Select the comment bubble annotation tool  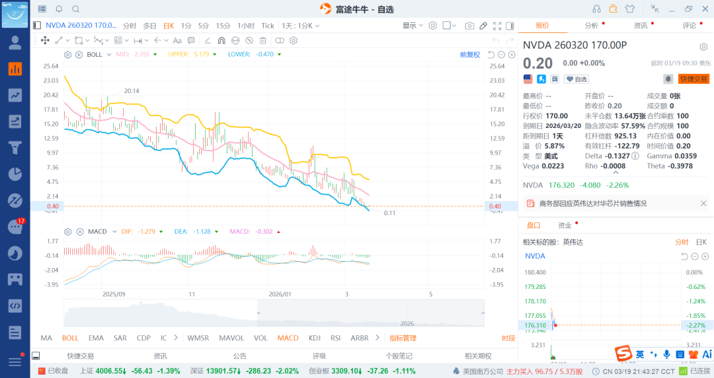tap(191, 40)
